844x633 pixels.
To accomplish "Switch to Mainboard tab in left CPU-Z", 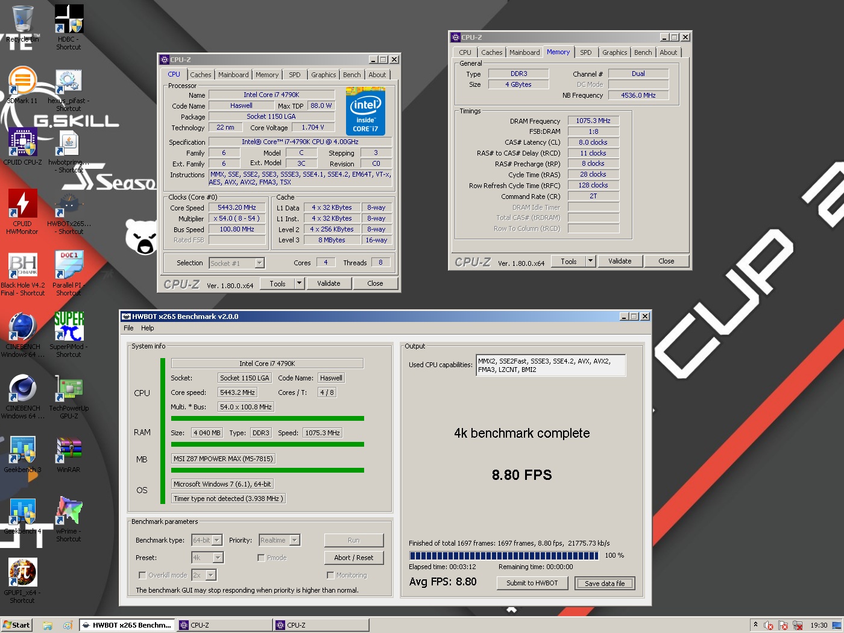I will [x=233, y=75].
